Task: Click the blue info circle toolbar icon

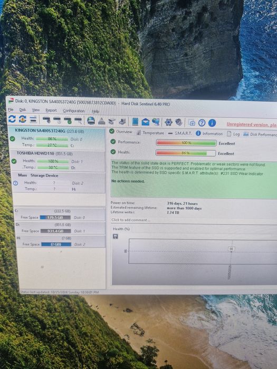Action: point(212,123)
